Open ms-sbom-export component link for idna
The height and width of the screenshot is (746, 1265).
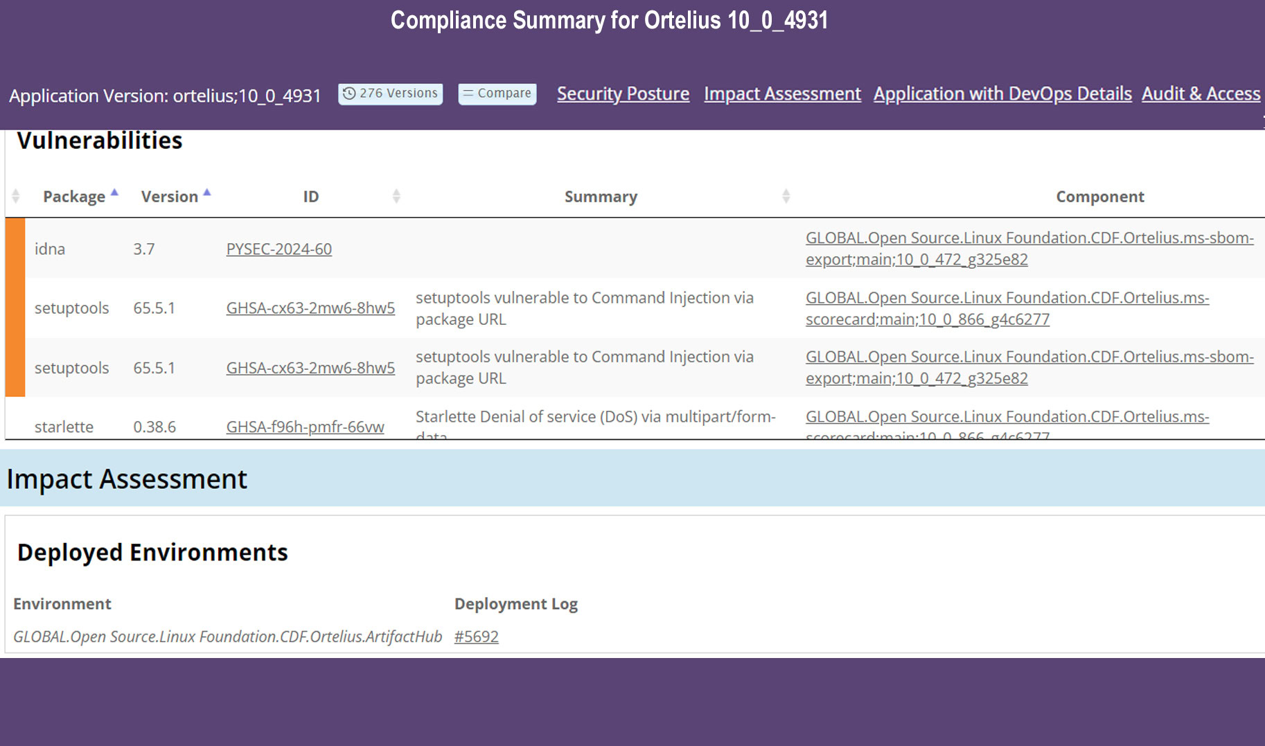[x=1029, y=249]
